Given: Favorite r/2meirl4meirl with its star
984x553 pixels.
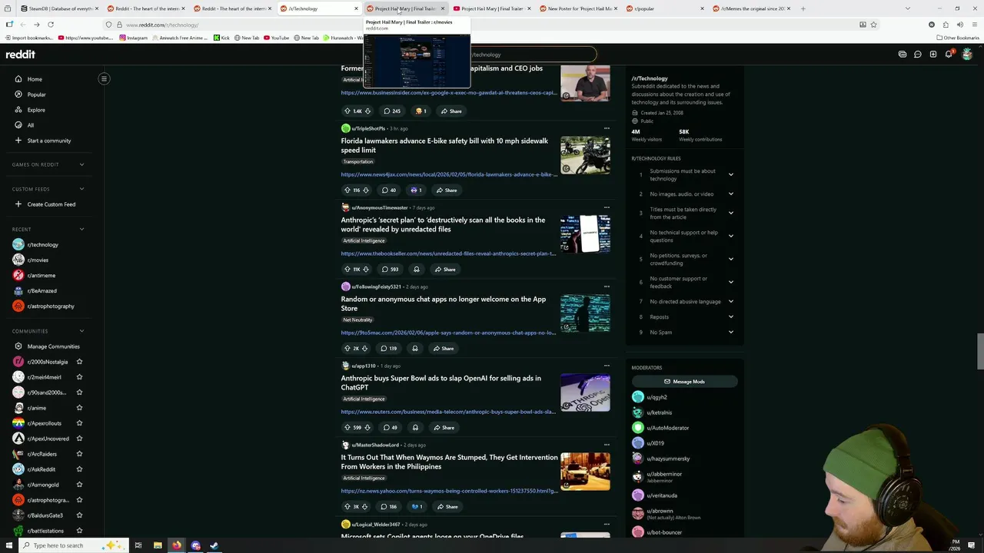Looking at the screenshot, I should point(79,377).
